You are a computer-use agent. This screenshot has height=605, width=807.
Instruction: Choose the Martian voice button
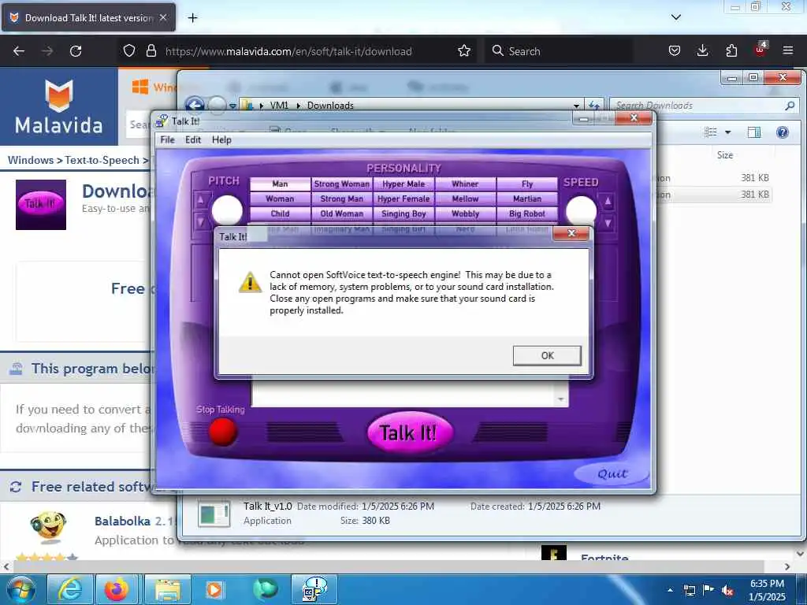pyautogui.click(x=527, y=199)
